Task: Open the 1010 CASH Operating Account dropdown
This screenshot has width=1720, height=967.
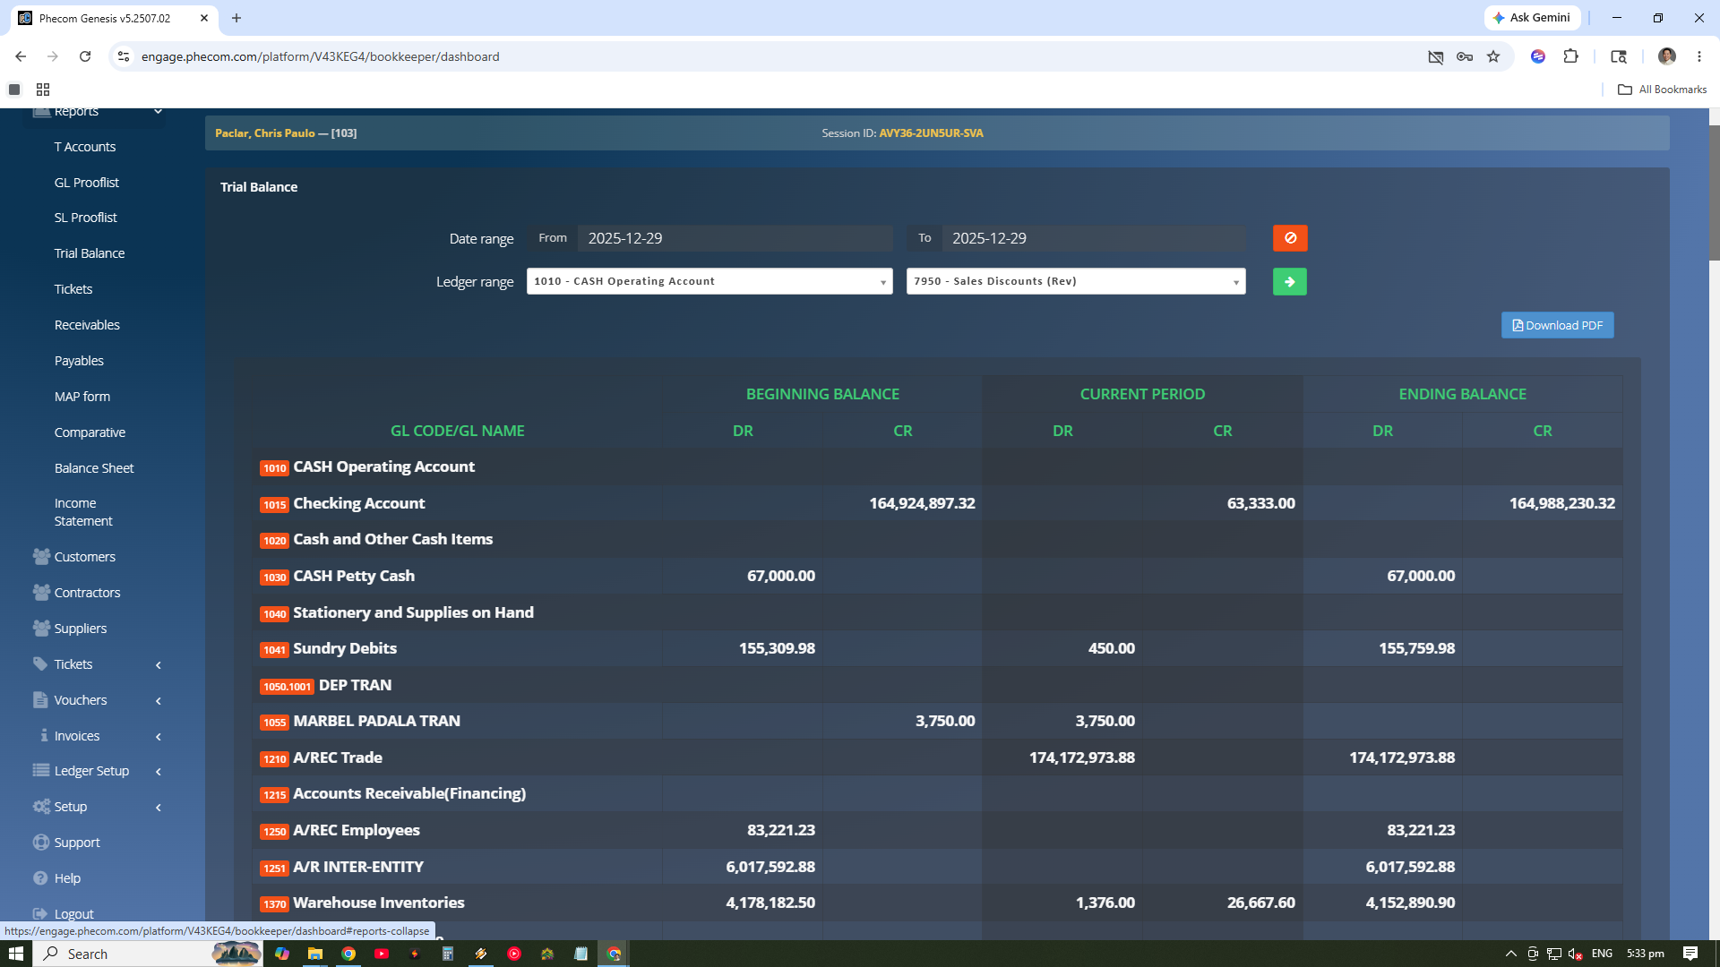Action: pyautogui.click(x=709, y=281)
